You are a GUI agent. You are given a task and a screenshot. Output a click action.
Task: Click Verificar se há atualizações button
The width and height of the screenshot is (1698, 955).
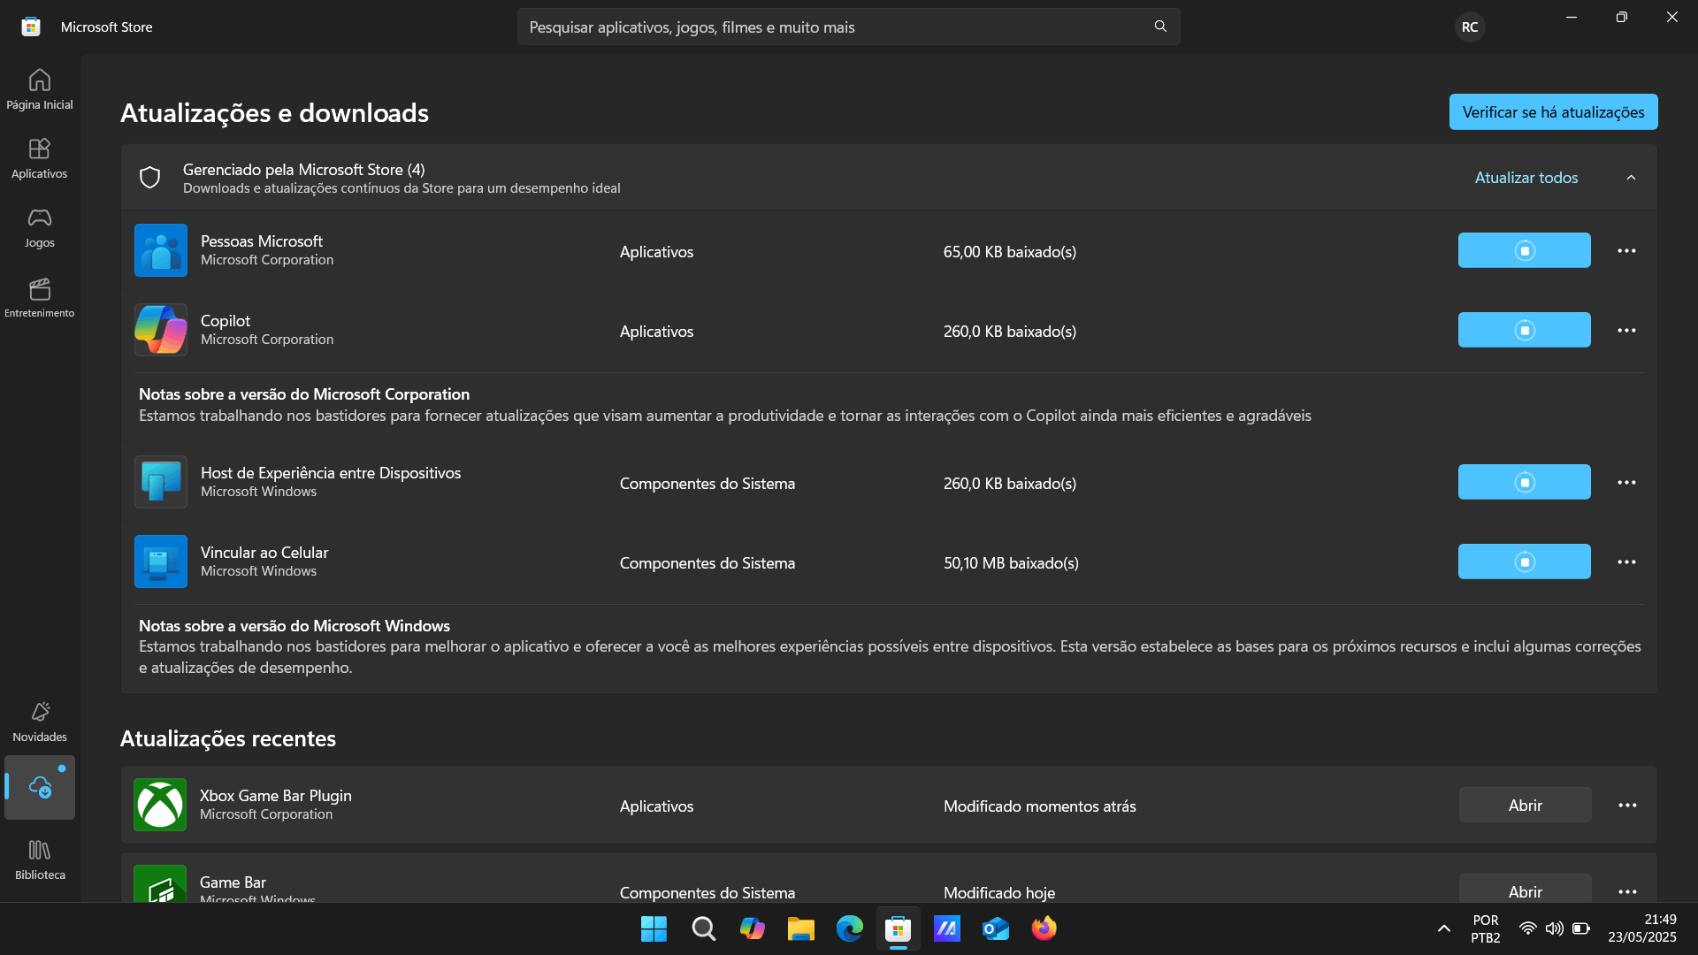(x=1553, y=112)
